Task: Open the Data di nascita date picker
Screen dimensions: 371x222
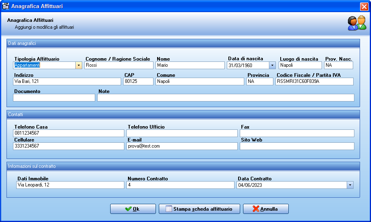Action: 272,66
